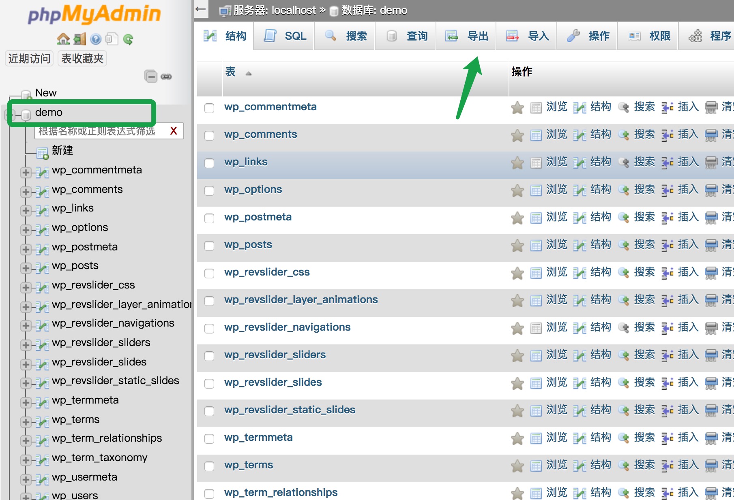
Task: Open the 导出 (Export) tab
Action: coord(466,36)
